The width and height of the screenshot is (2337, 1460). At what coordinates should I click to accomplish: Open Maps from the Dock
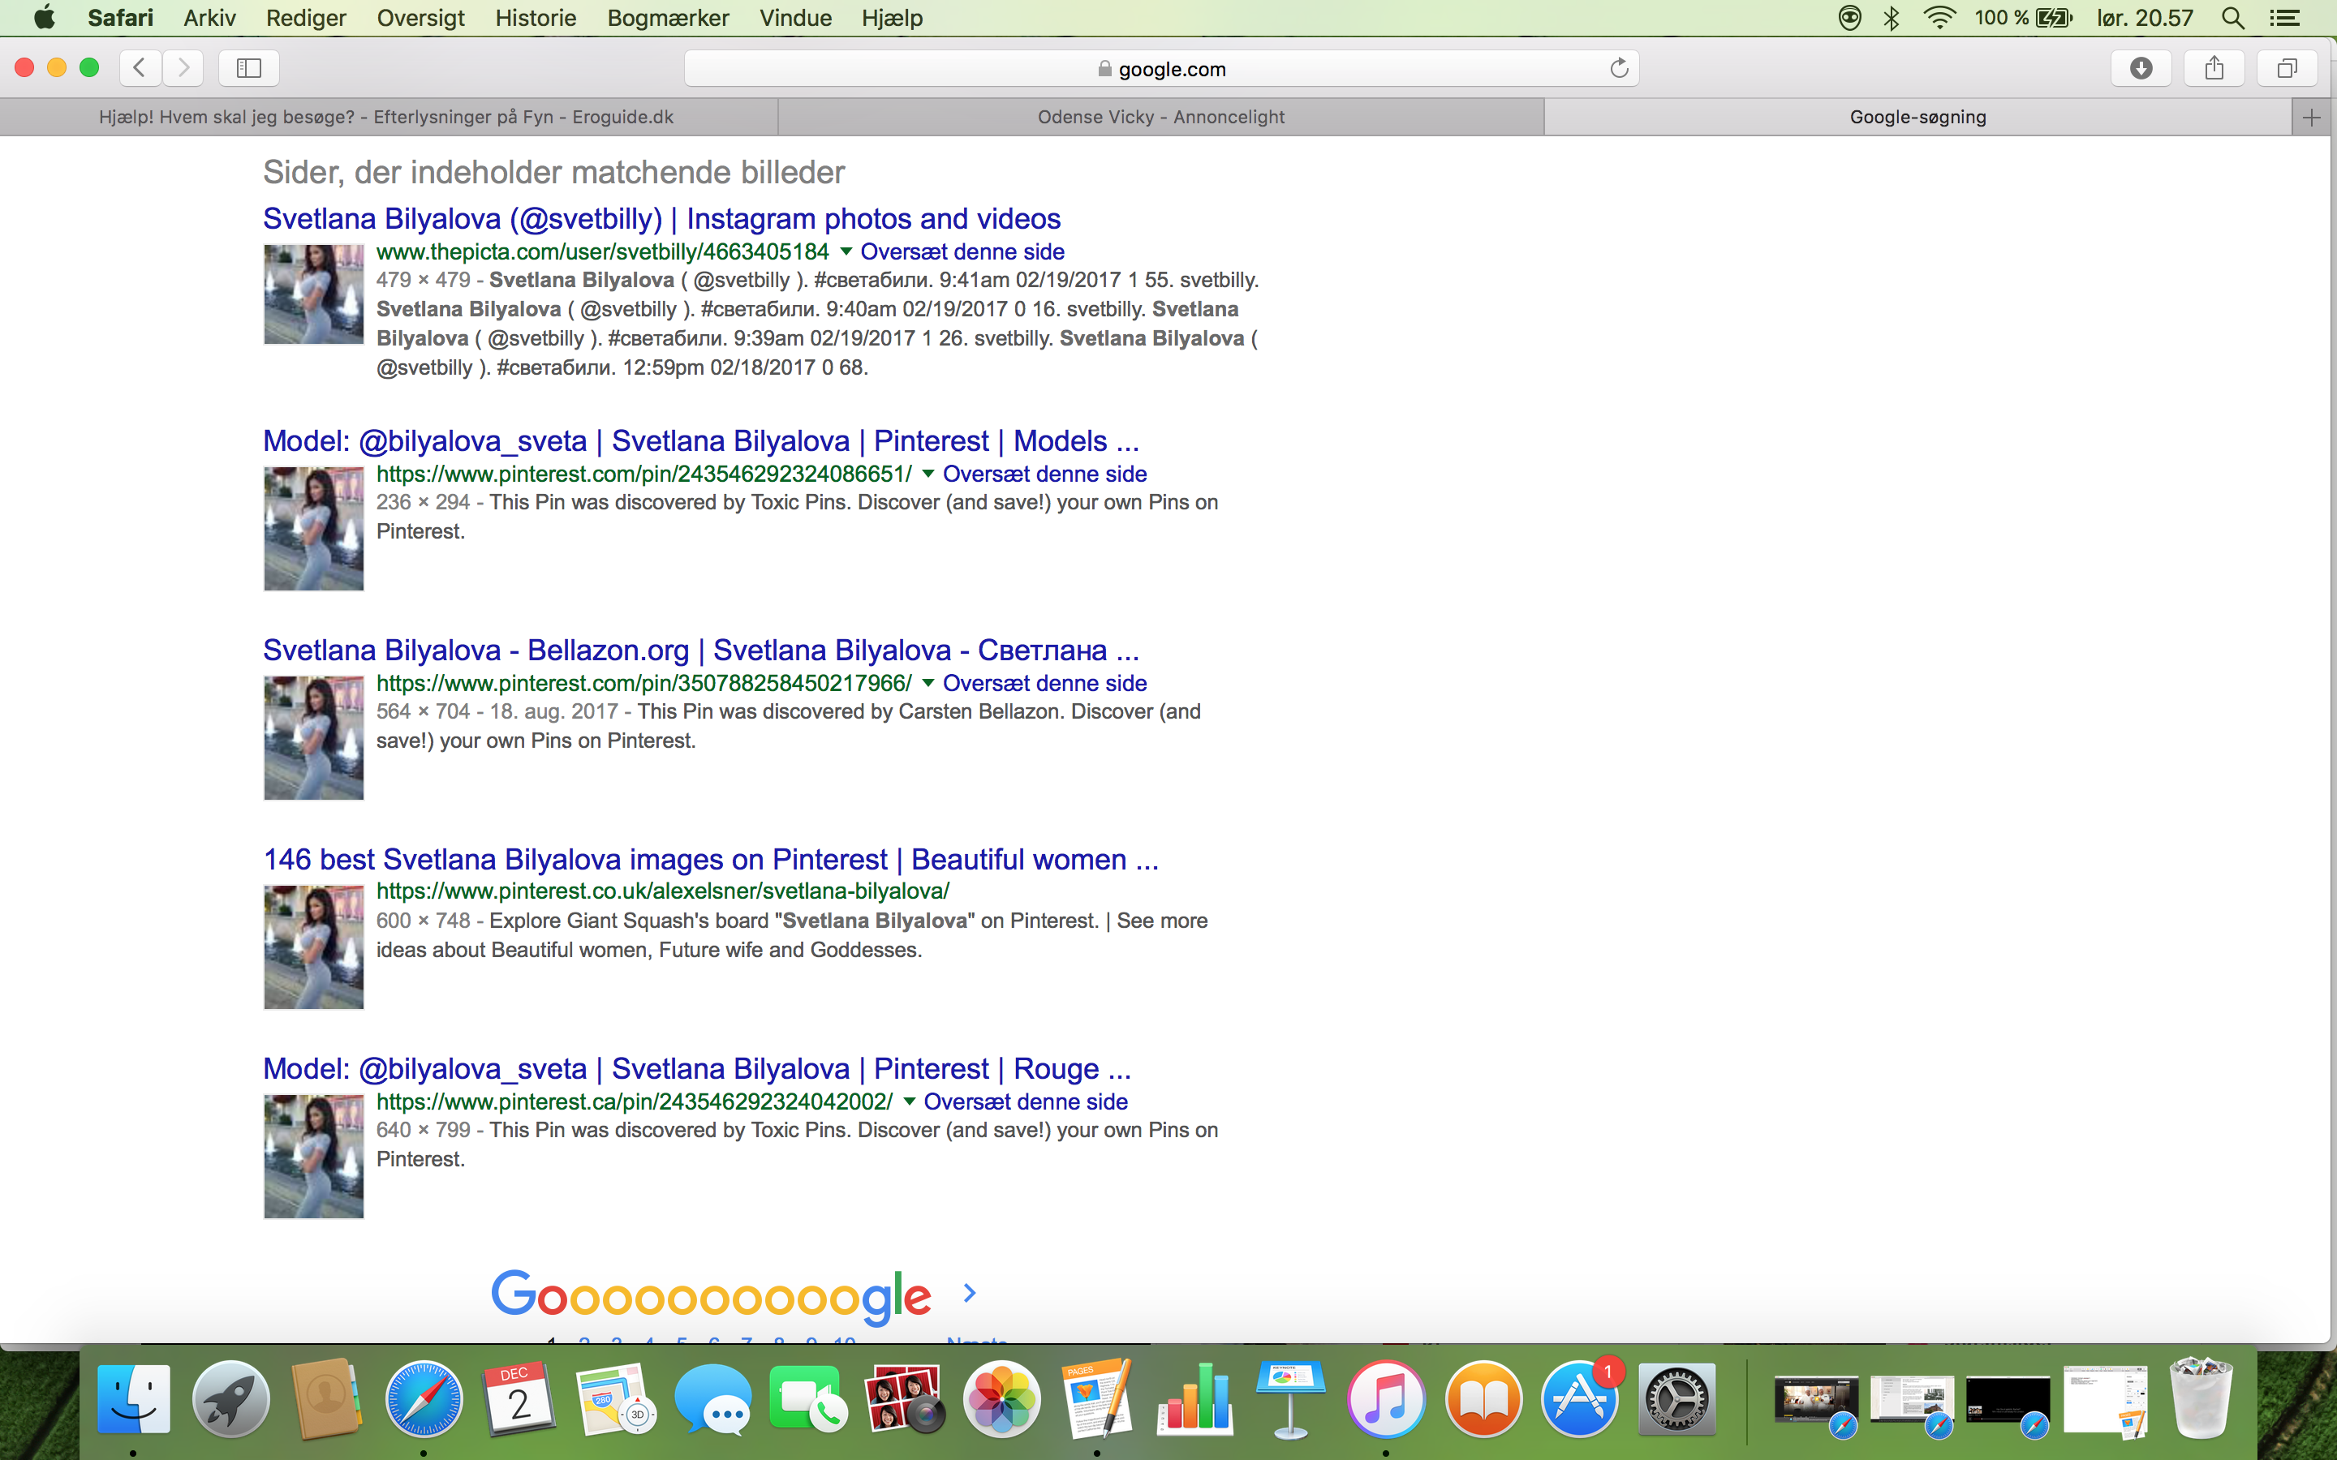[616, 1399]
